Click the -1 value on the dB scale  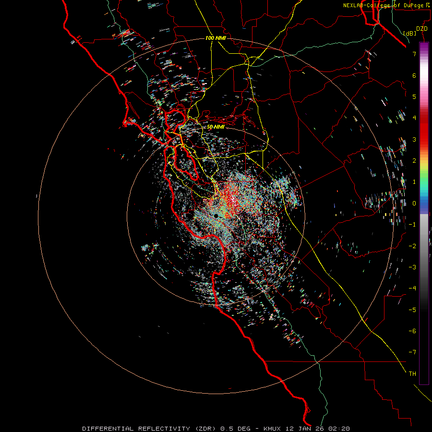coord(412,225)
